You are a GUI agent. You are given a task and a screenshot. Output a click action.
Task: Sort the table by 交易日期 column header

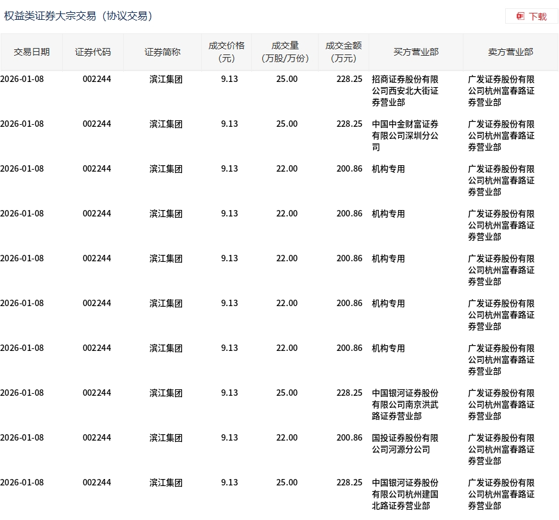[x=31, y=52]
